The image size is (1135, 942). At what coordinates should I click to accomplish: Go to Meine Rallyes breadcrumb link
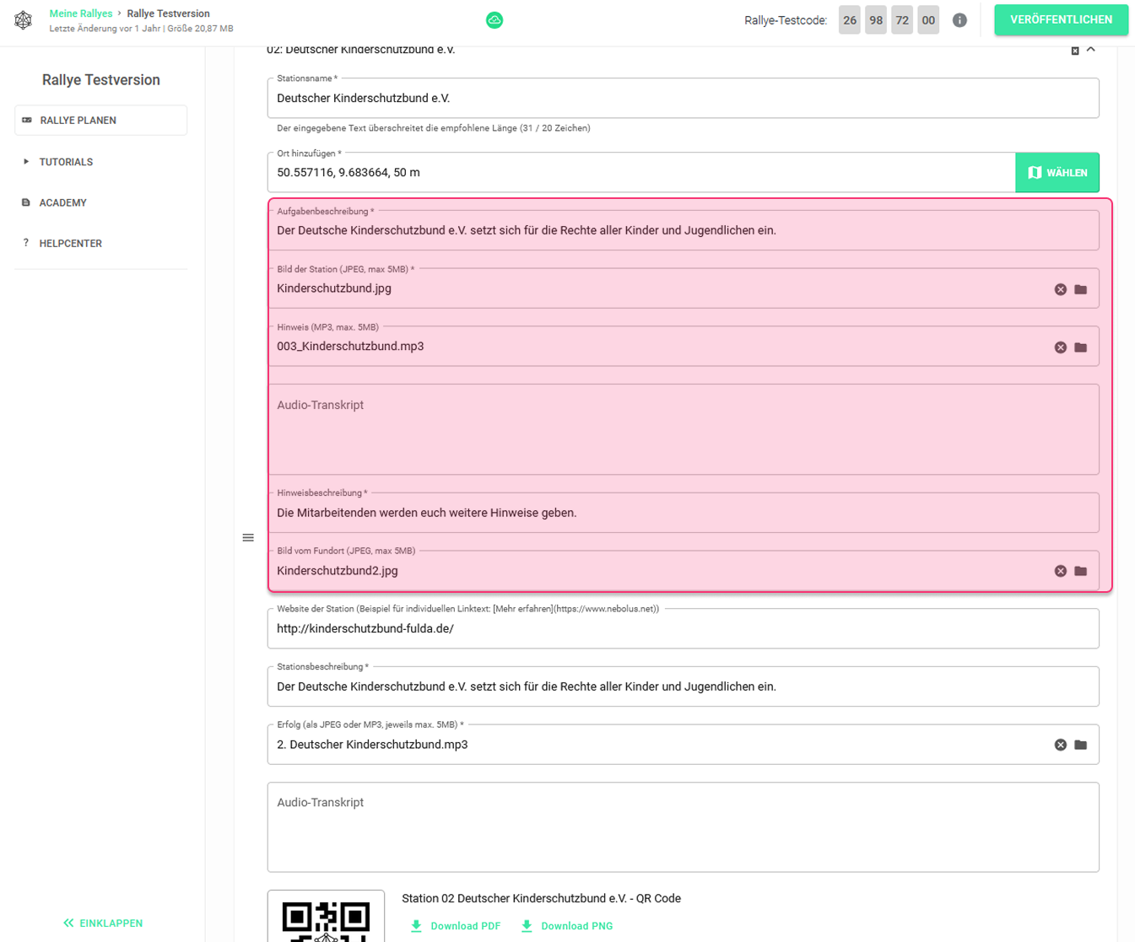(x=81, y=13)
